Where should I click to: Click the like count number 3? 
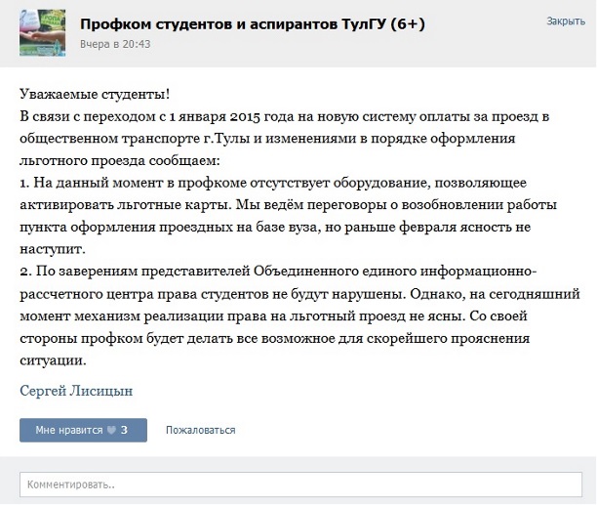click(x=124, y=430)
